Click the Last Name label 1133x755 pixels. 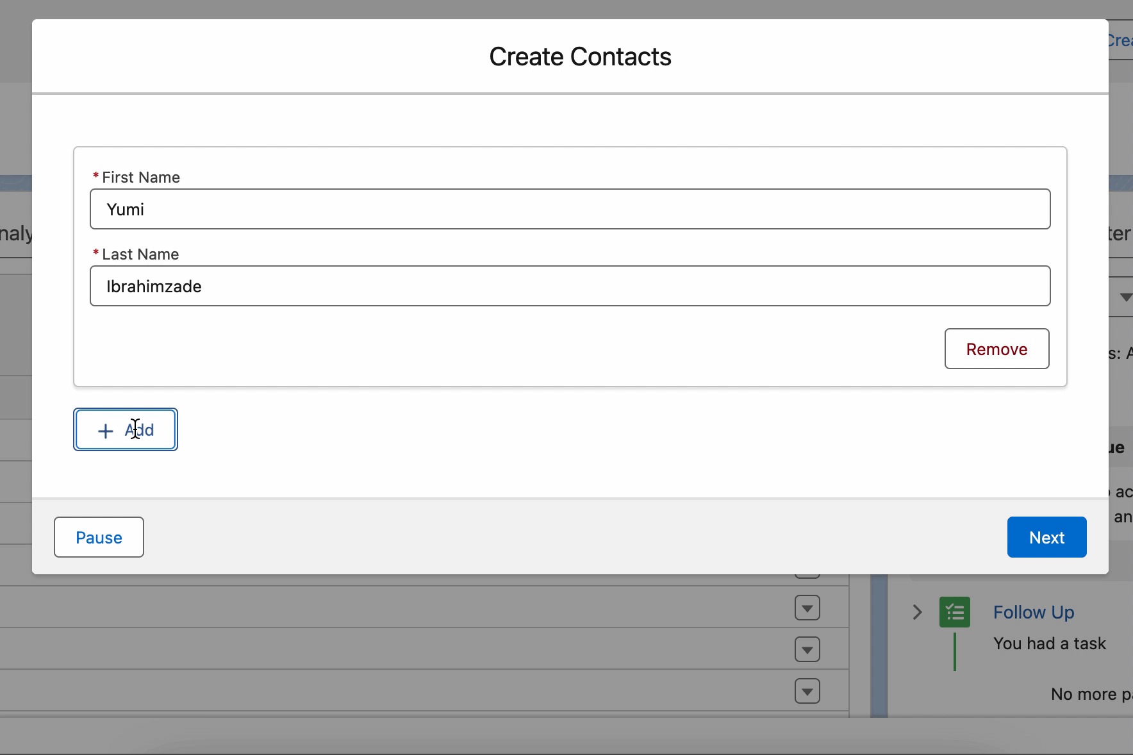(140, 254)
